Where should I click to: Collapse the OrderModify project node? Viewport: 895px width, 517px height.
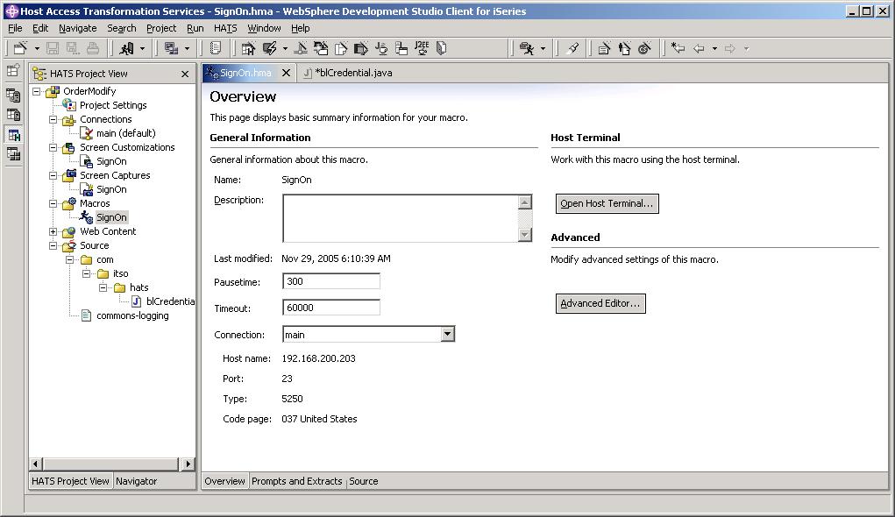tap(37, 91)
